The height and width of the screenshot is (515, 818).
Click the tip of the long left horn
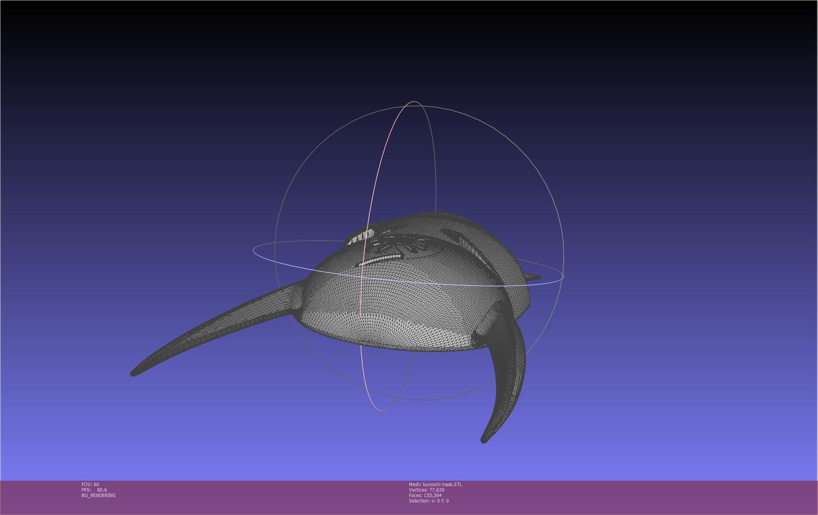pos(133,373)
